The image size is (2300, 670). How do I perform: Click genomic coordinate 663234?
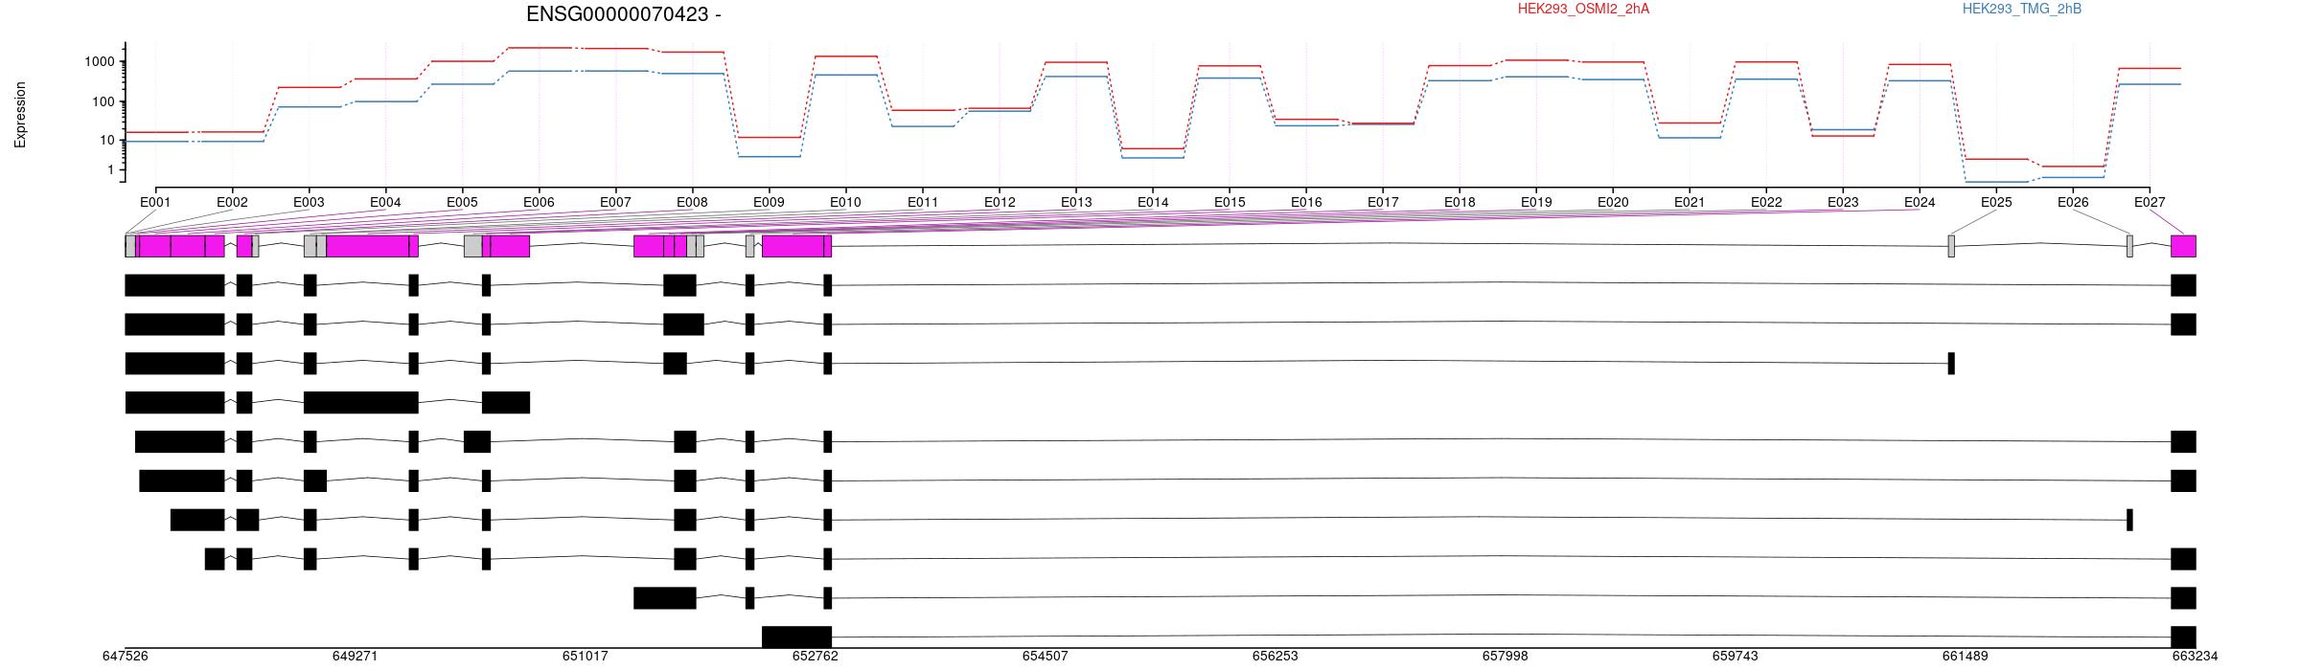coord(2196,657)
